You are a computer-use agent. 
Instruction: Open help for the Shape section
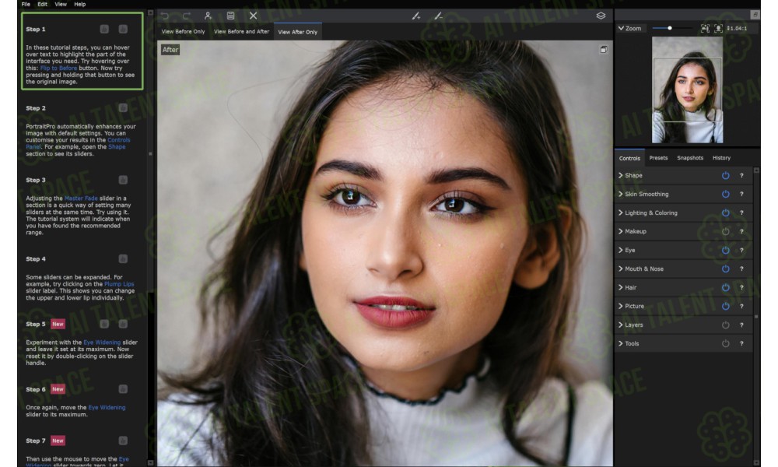click(741, 176)
